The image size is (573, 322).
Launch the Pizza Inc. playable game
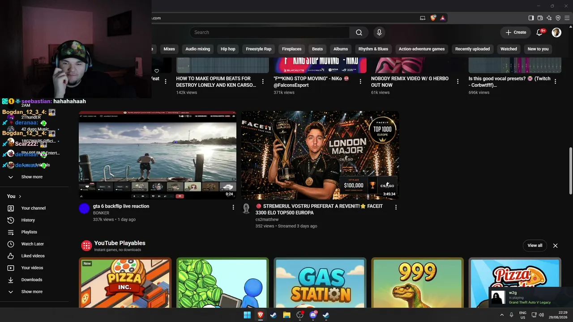tap(125, 283)
